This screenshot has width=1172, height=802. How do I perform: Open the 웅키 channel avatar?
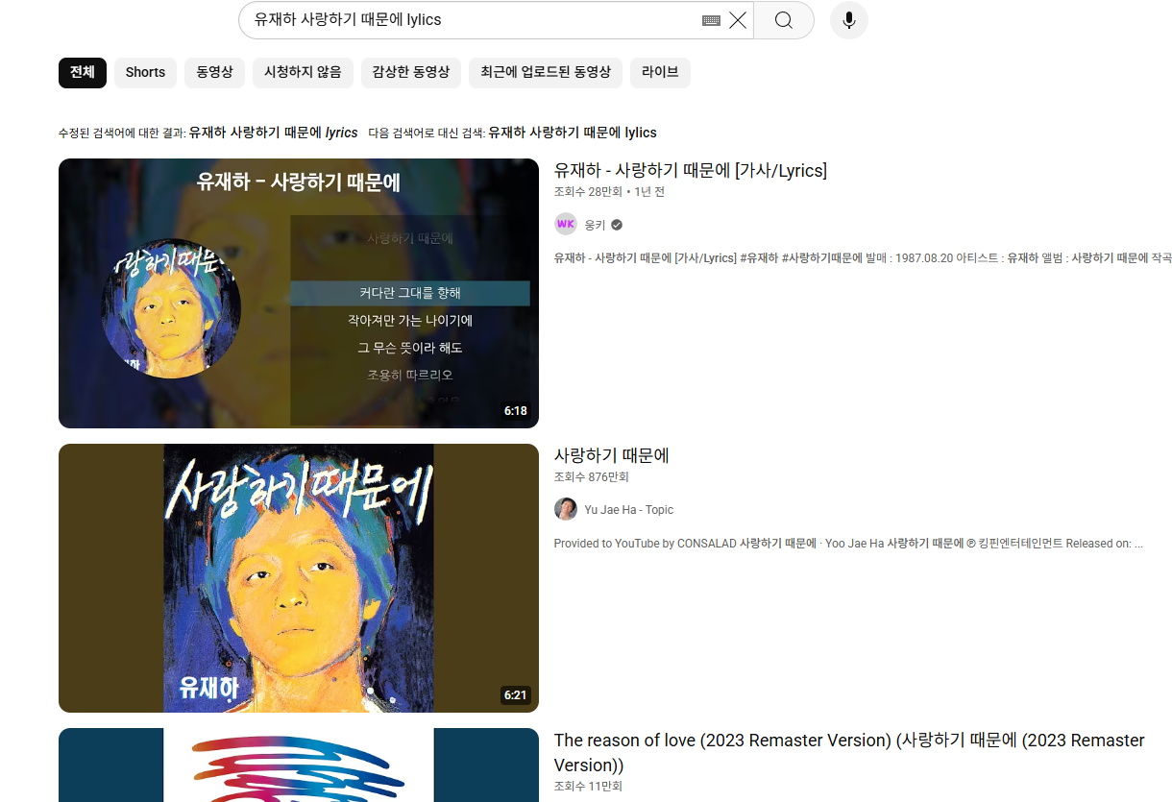pos(566,224)
